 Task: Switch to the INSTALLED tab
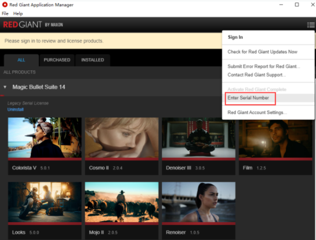click(93, 60)
